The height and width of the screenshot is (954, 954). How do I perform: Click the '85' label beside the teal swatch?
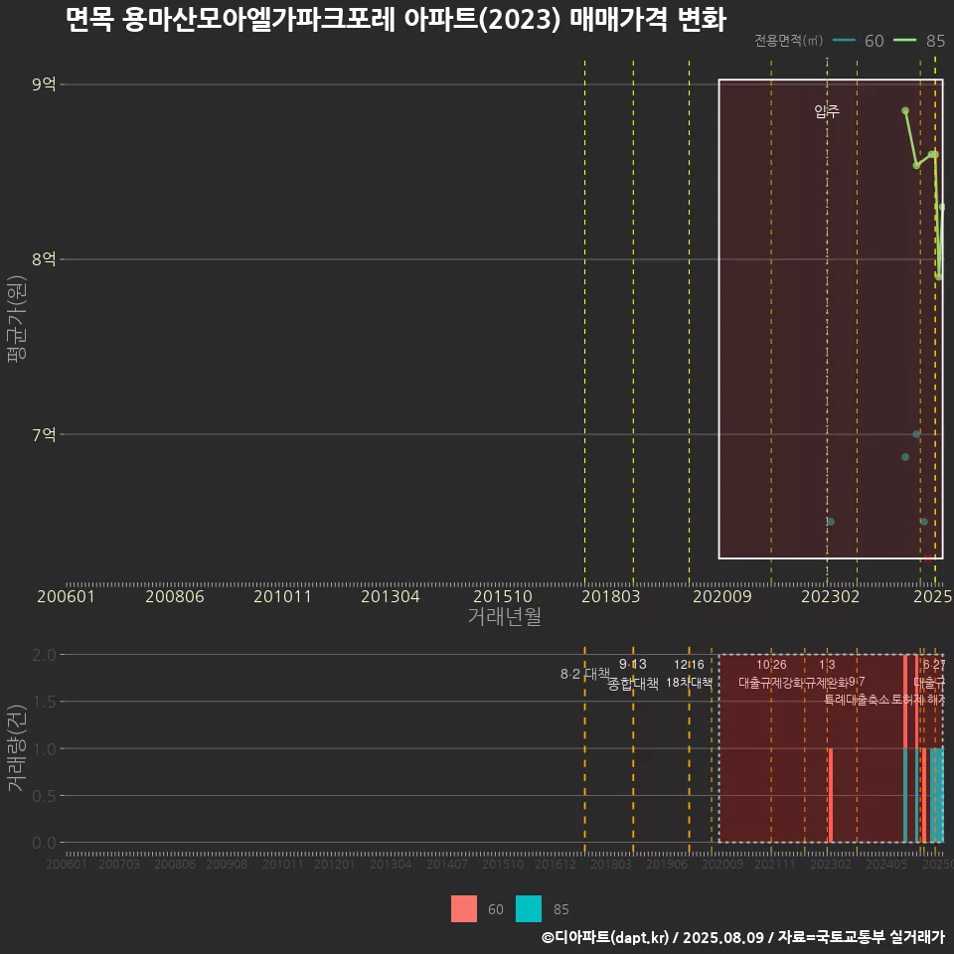point(560,909)
